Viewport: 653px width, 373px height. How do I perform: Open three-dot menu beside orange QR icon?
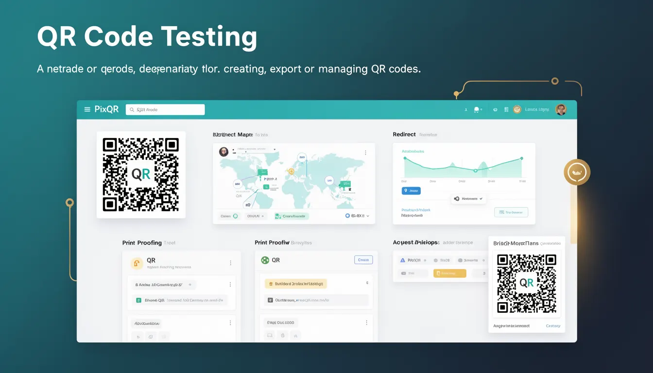pyautogui.click(x=230, y=263)
